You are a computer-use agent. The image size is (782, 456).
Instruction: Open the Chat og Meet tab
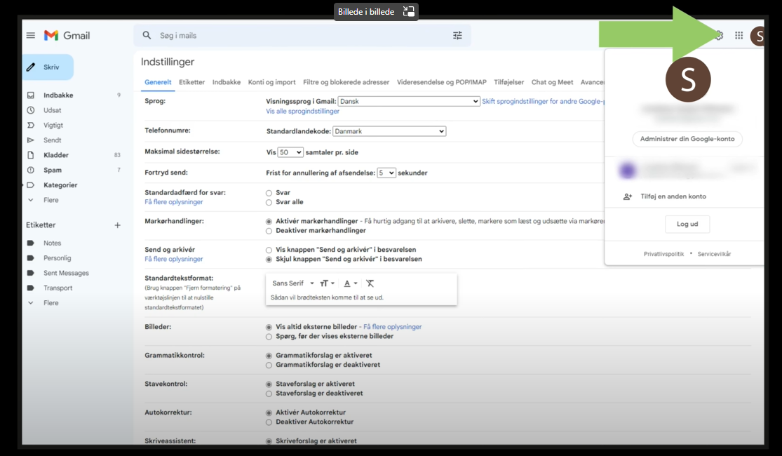pyautogui.click(x=552, y=82)
